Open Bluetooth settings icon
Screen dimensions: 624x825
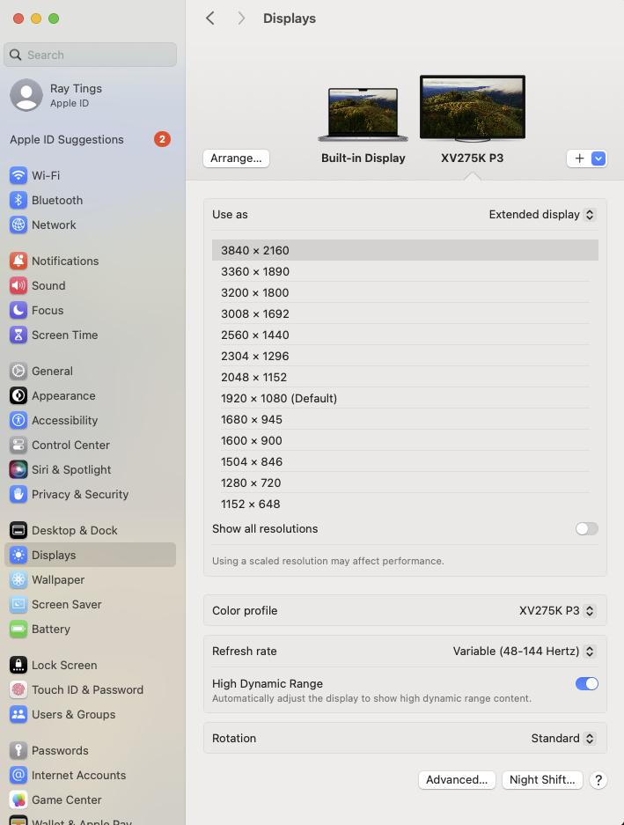(x=18, y=200)
